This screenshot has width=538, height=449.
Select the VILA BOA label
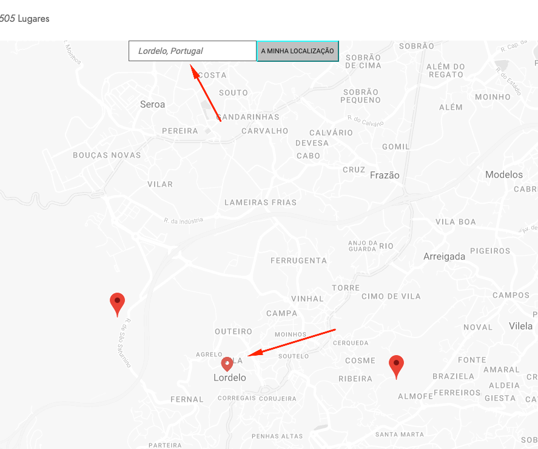pyautogui.click(x=456, y=222)
